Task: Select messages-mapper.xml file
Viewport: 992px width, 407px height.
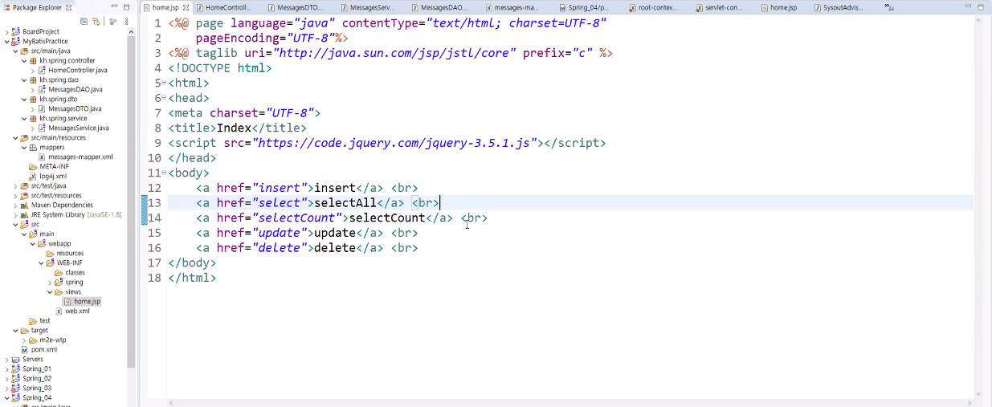Action: point(80,157)
